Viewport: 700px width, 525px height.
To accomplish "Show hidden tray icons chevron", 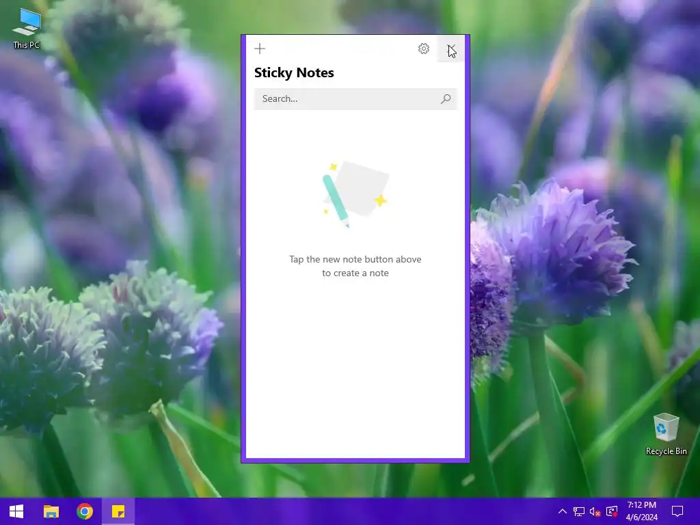I will click(x=563, y=511).
